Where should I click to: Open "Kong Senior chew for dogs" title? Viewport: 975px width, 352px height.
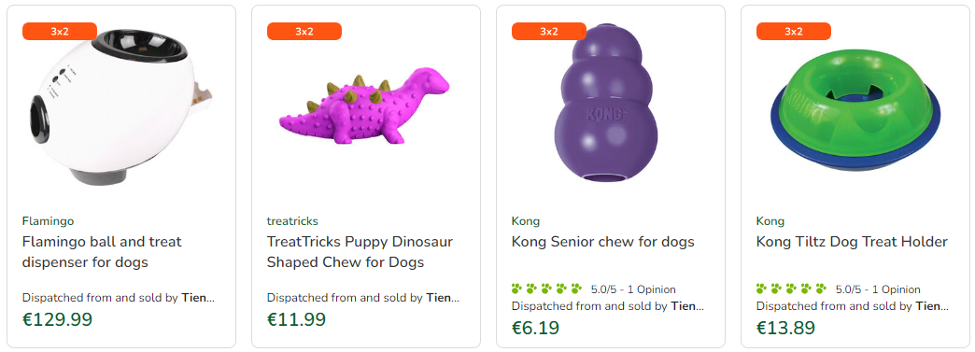pos(602,241)
